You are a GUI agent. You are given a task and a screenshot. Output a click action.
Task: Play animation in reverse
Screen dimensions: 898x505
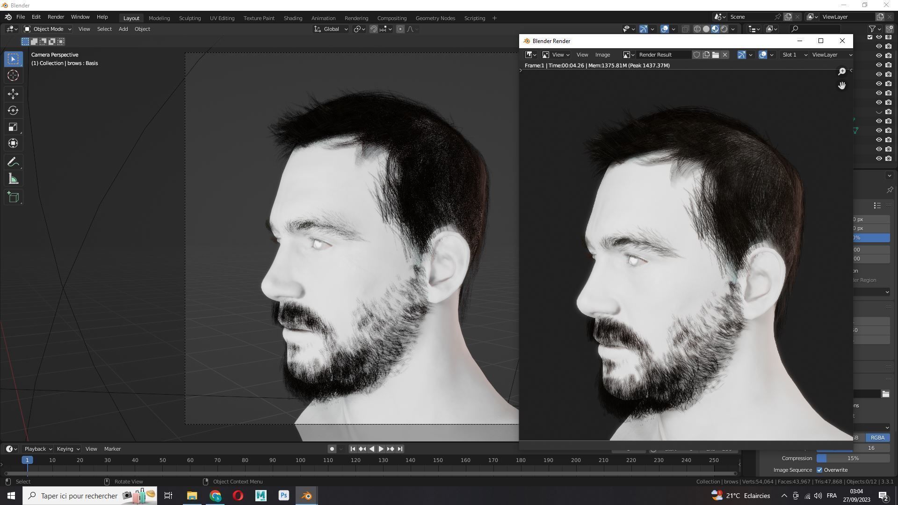point(372,449)
